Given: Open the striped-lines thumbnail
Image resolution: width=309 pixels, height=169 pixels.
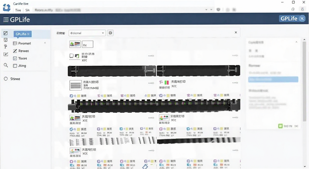Looking at the screenshot, I should pos(75,85).
